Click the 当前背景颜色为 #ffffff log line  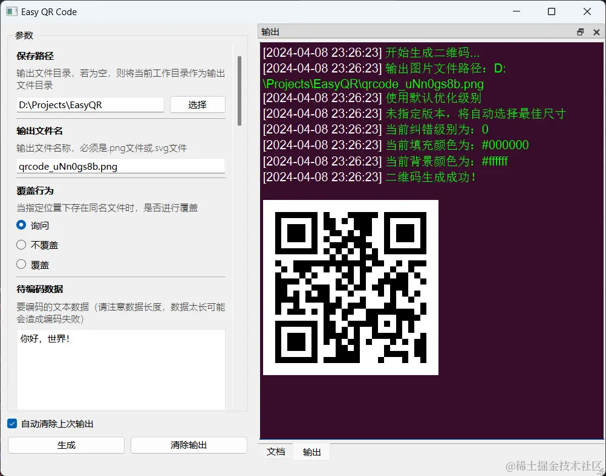point(385,161)
